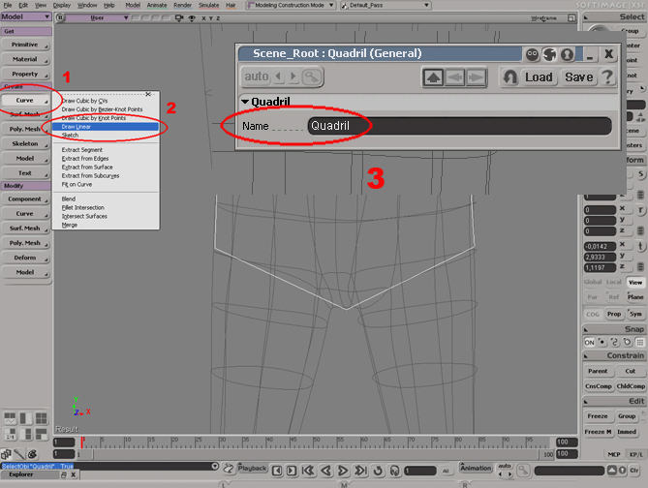The width and height of the screenshot is (648, 488).
Task: Choose Extract from Edges in the Curve menu
Action: pyautogui.click(x=89, y=157)
